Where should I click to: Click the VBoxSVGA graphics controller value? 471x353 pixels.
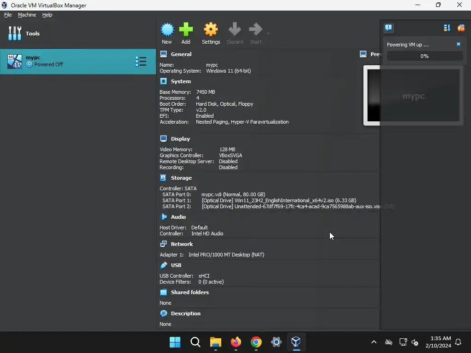(230, 155)
